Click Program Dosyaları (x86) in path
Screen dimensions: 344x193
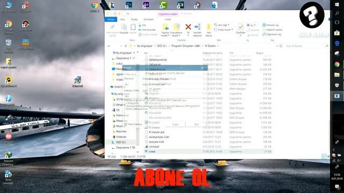coord(186,46)
